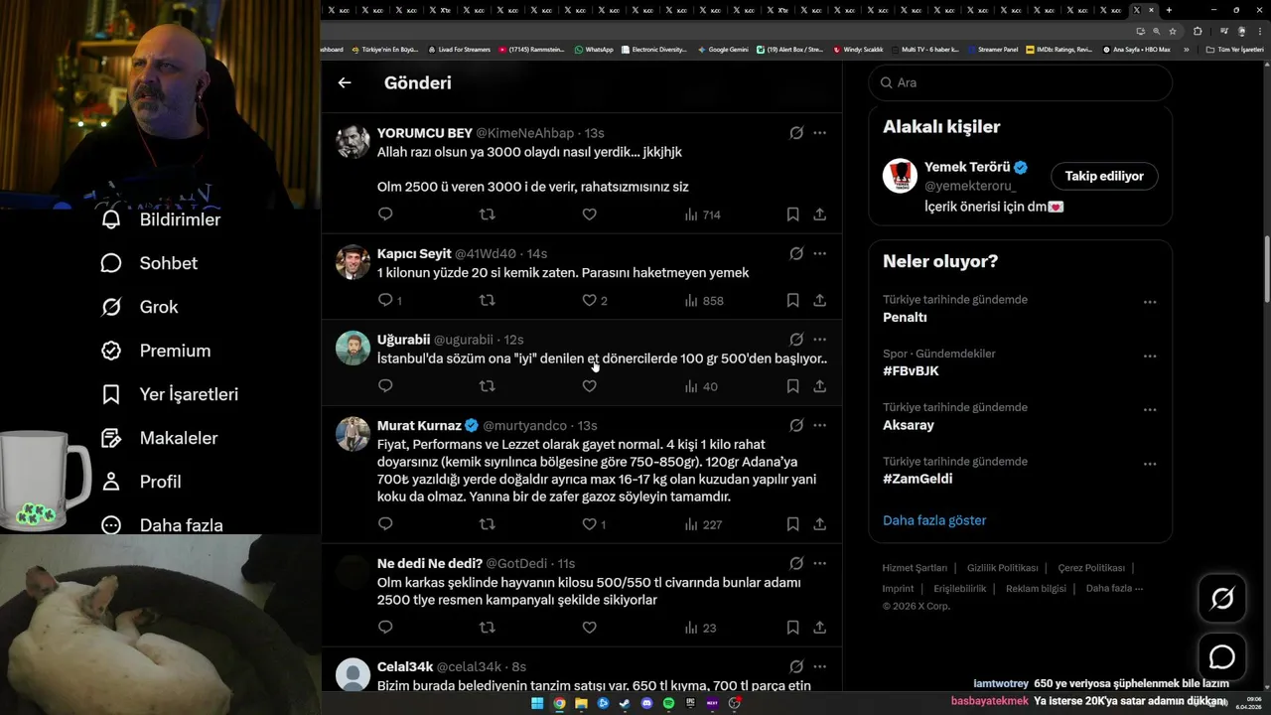This screenshot has width=1271, height=715.
Task: Open options for Penaltı trend
Action: click(x=1150, y=302)
